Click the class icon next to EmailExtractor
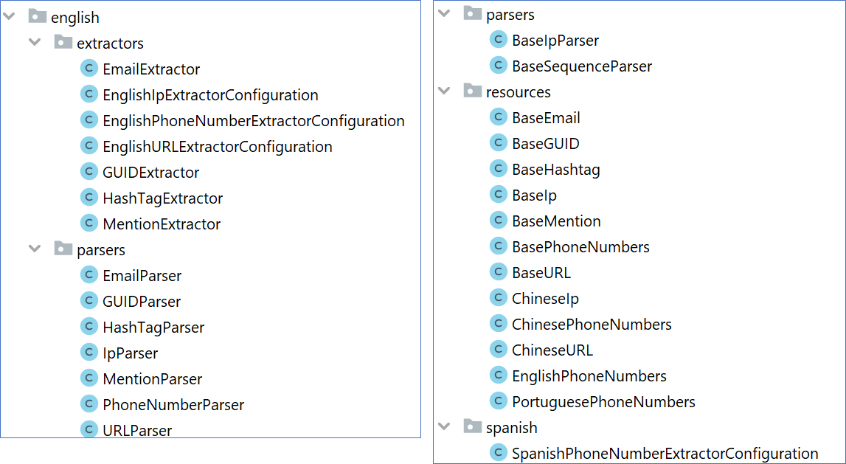This screenshot has width=846, height=464. [x=89, y=68]
